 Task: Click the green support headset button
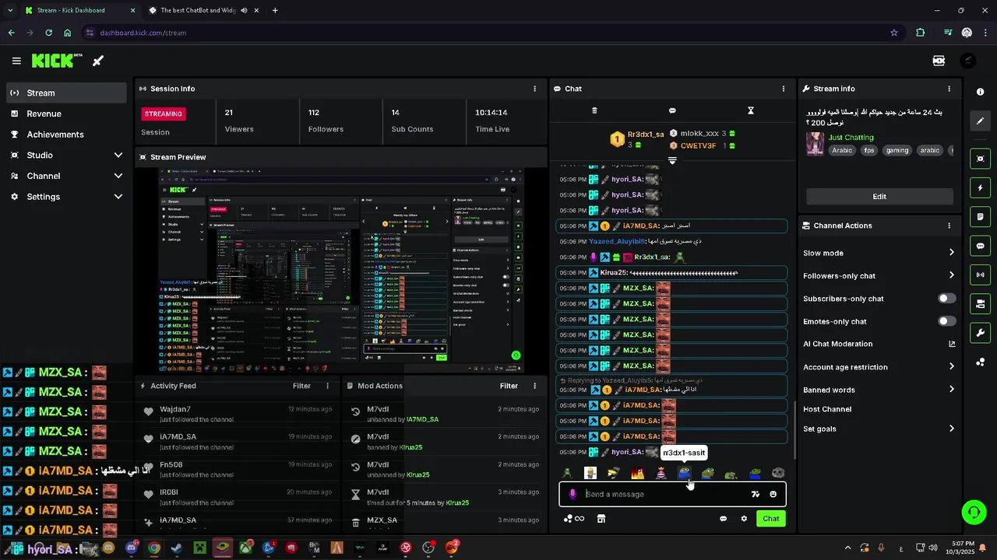(x=974, y=512)
